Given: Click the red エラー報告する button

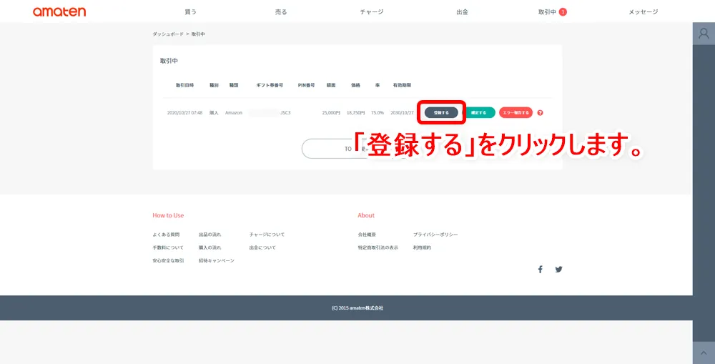Looking at the screenshot, I should (x=516, y=113).
